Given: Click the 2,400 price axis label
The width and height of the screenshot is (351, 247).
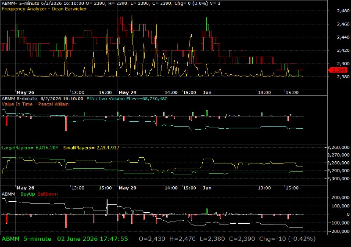Looking at the screenshot, I should (343, 63).
